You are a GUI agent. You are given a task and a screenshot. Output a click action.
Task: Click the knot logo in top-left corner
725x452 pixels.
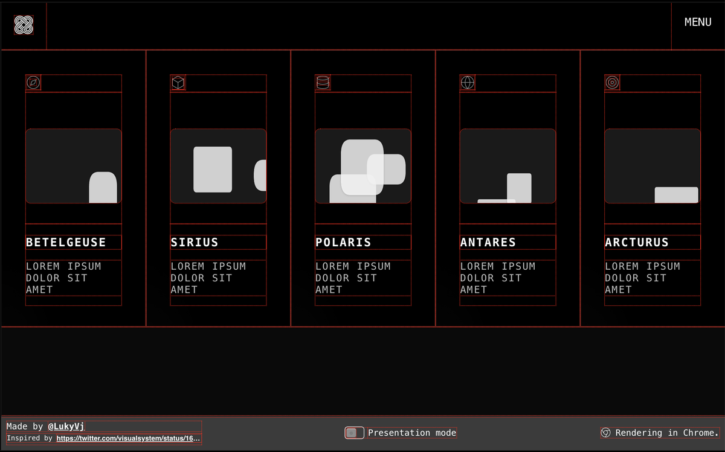pyautogui.click(x=24, y=25)
